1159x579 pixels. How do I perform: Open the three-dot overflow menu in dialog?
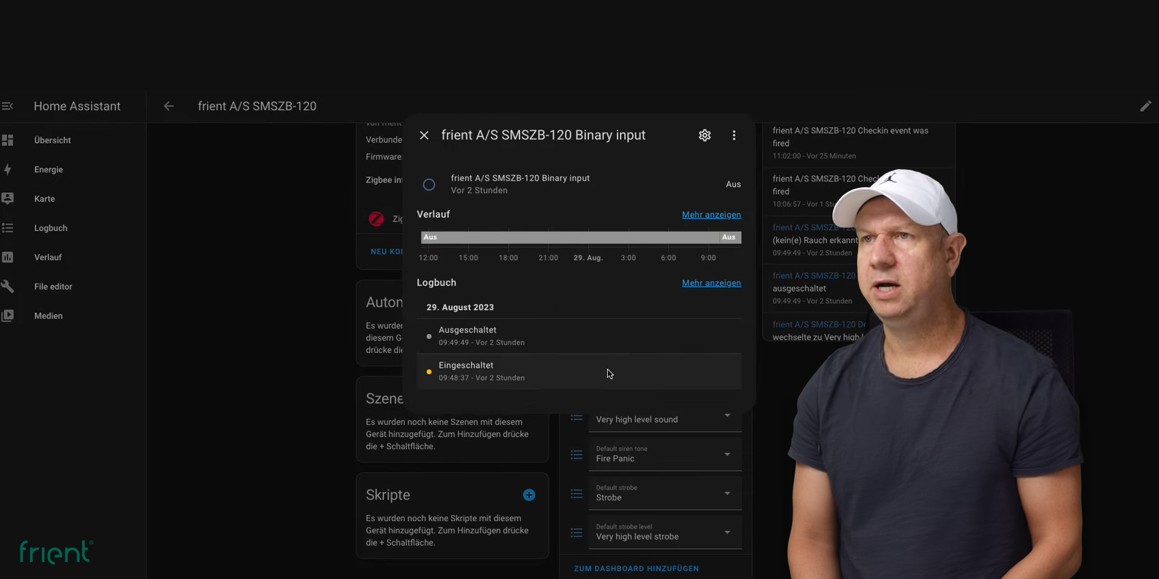click(x=734, y=135)
